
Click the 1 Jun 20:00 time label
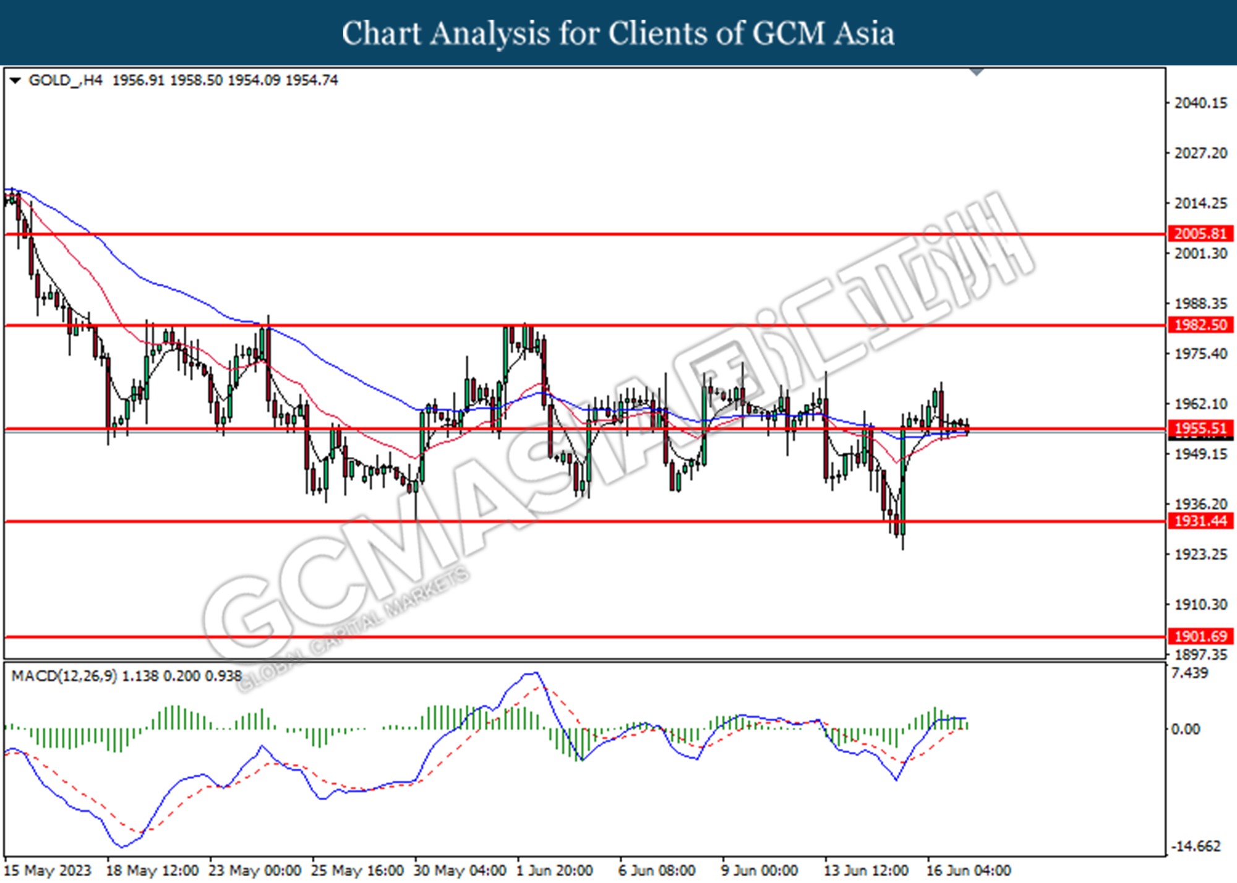point(555,871)
